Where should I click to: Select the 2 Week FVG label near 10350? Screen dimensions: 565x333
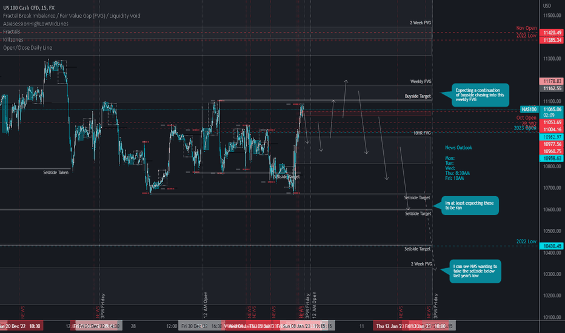tap(421, 264)
